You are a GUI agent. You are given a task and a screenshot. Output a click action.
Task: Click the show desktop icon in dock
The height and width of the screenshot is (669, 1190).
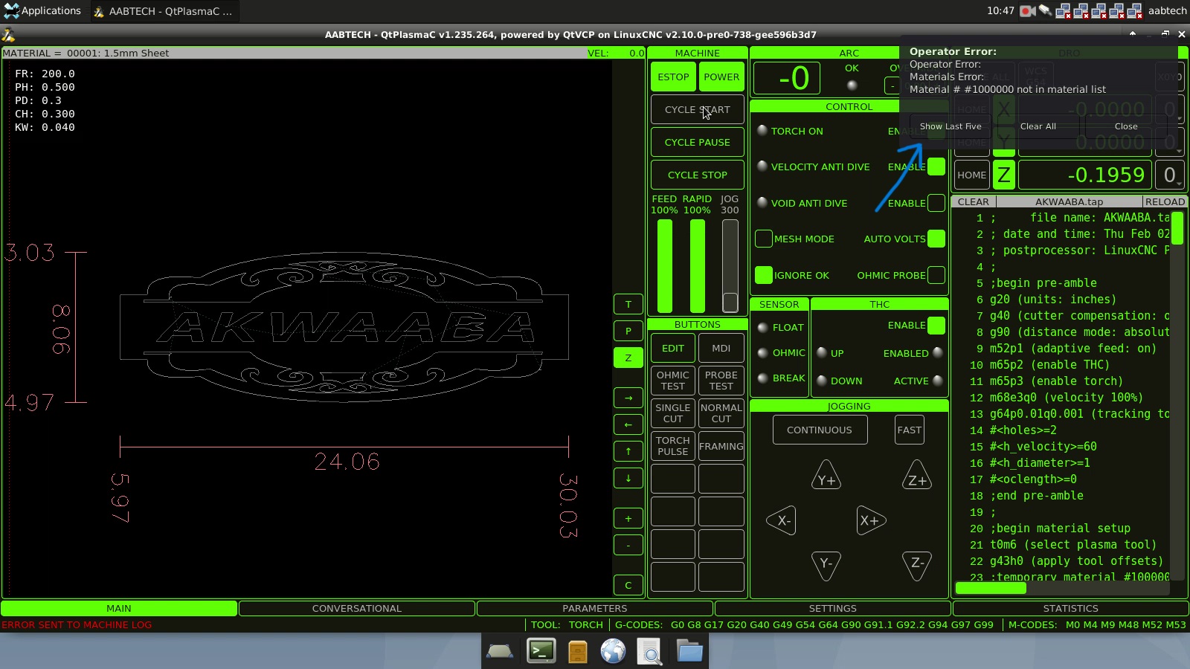pyautogui.click(x=500, y=652)
